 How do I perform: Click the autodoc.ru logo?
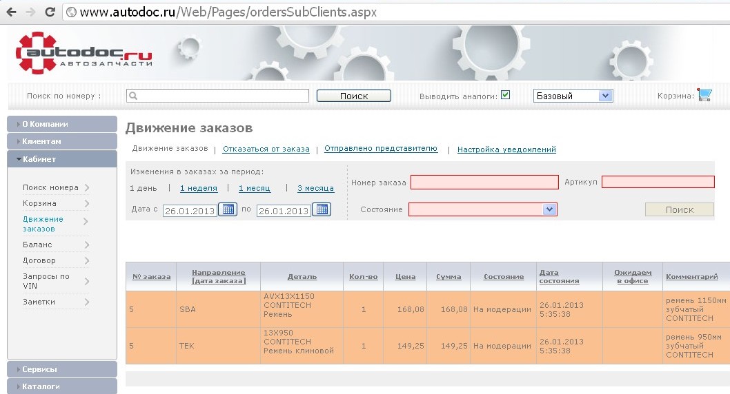tap(83, 53)
